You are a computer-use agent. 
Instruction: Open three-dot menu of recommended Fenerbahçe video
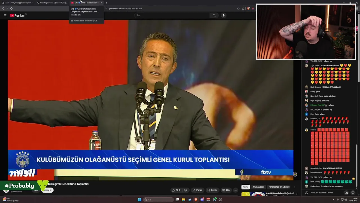[297, 194]
